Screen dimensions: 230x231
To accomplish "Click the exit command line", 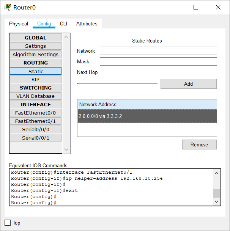I will point(44,190).
